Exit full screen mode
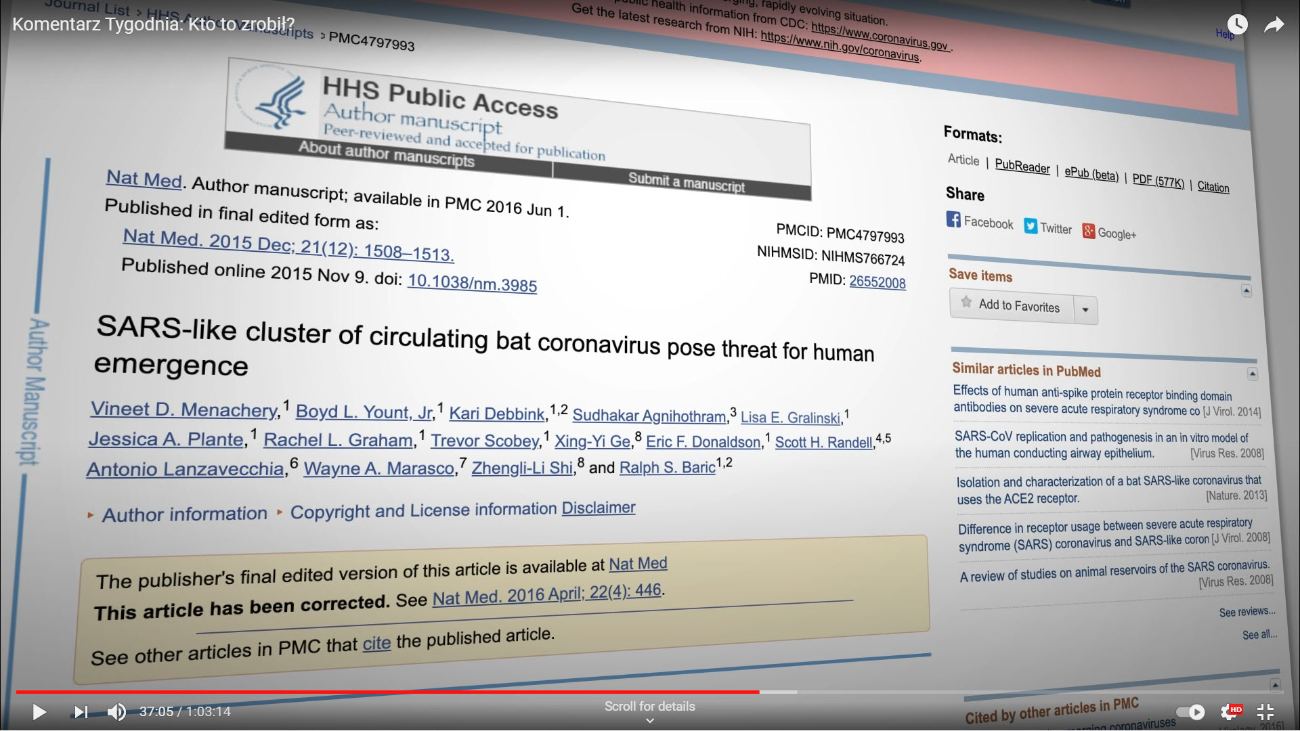 pos(1265,712)
